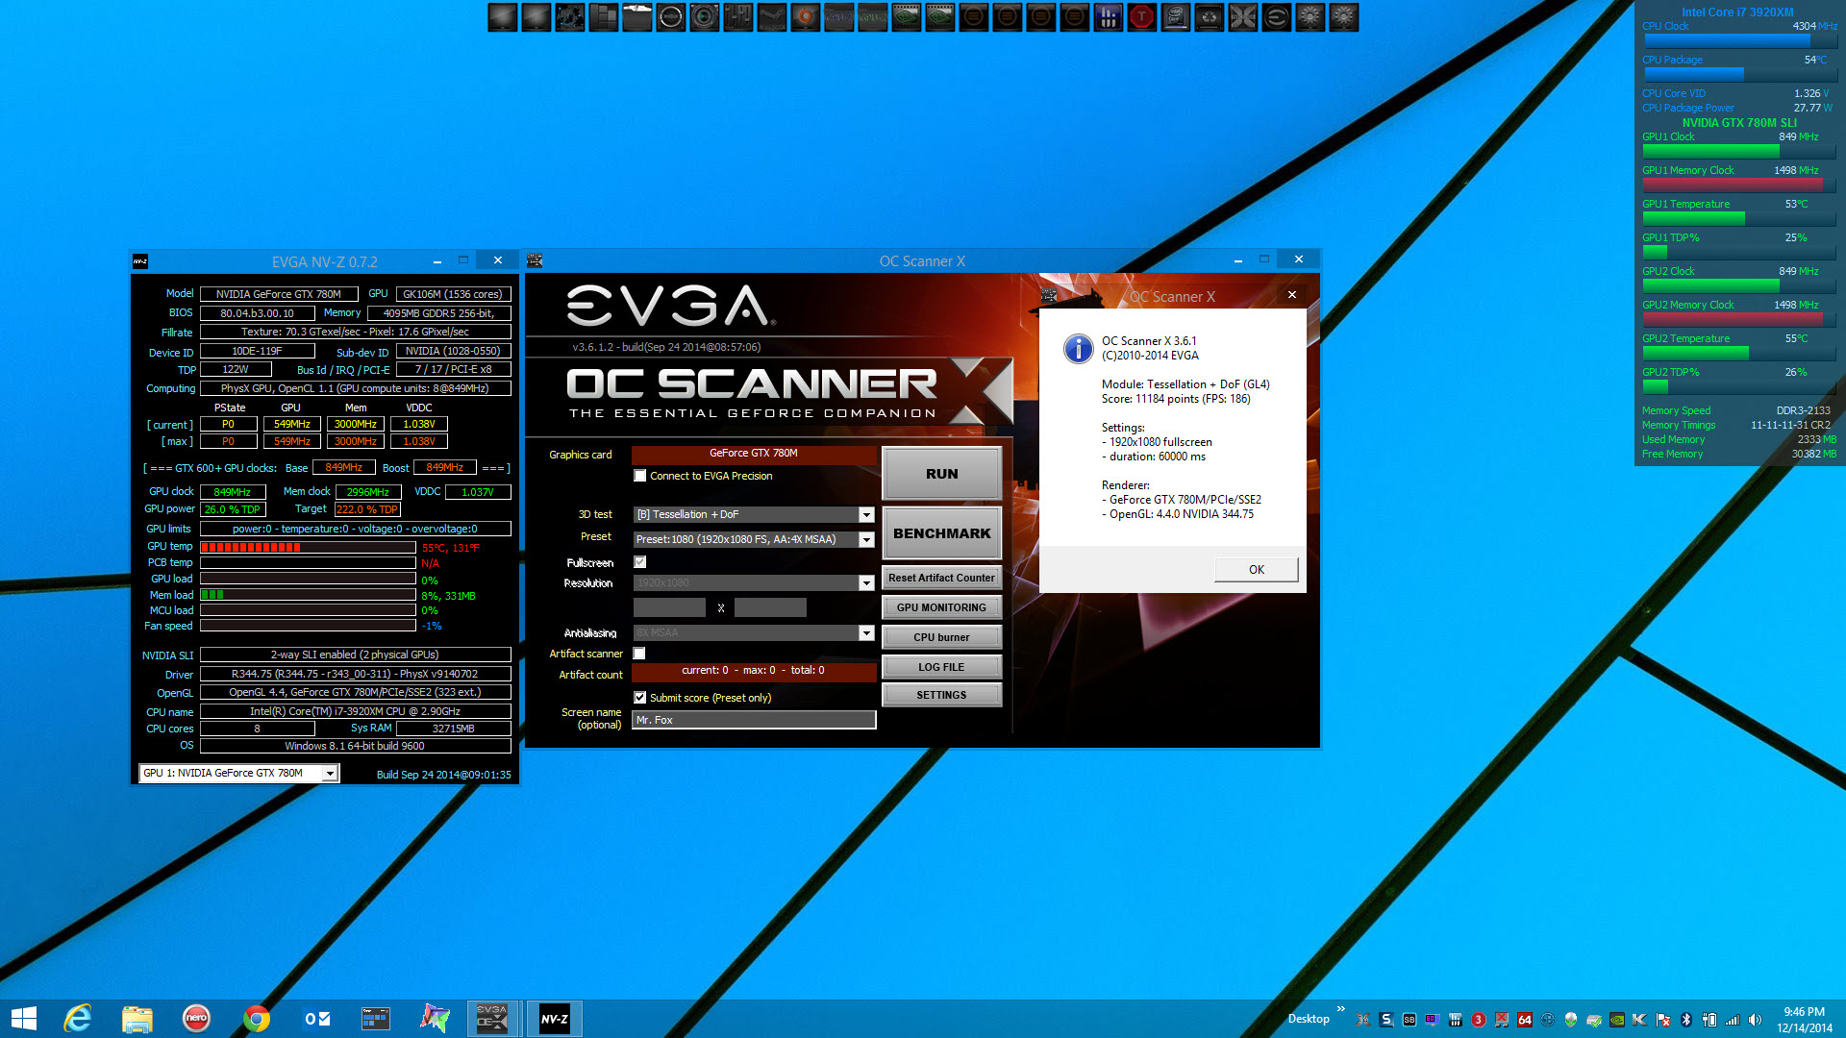This screenshot has height=1038, width=1846.
Task: Open GPU MONITORING
Action: click(x=941, y=607)
